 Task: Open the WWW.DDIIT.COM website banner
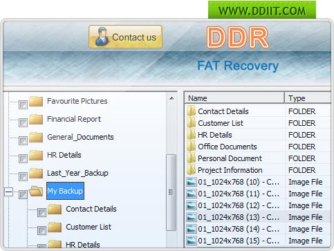(x=262, y=10)
